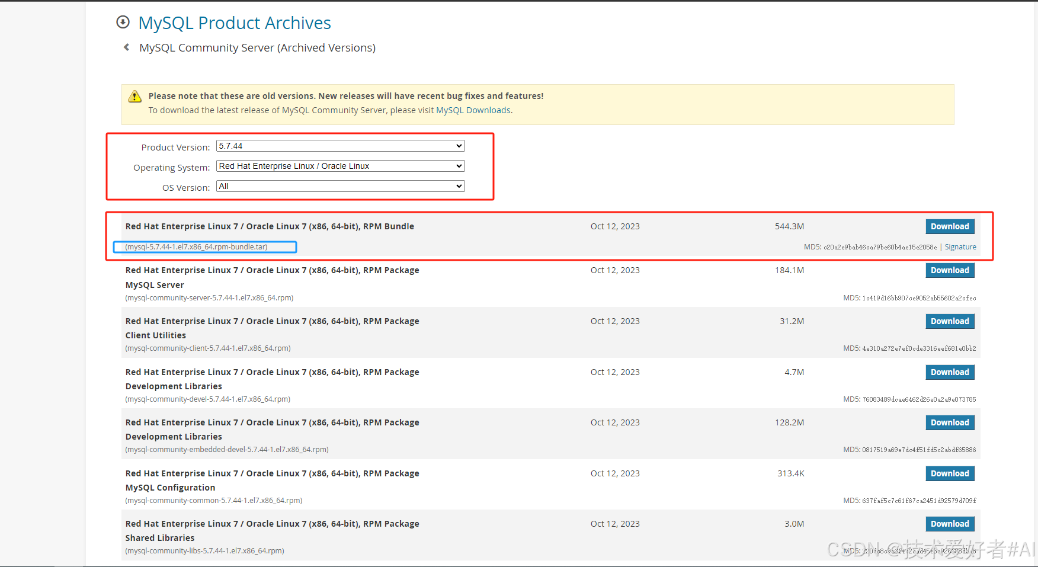Open the OS Version dropdown
The height and width of the screenshot is (567, 1038).
click(x=340, y=186)
